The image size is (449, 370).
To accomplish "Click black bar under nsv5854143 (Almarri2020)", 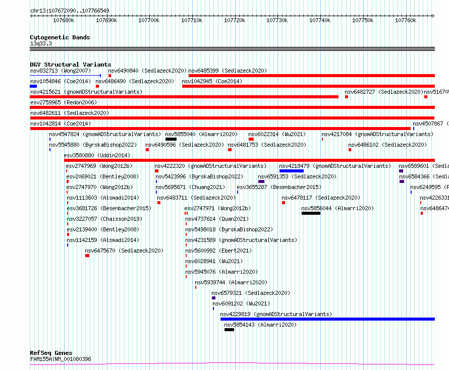I will 230,330.
